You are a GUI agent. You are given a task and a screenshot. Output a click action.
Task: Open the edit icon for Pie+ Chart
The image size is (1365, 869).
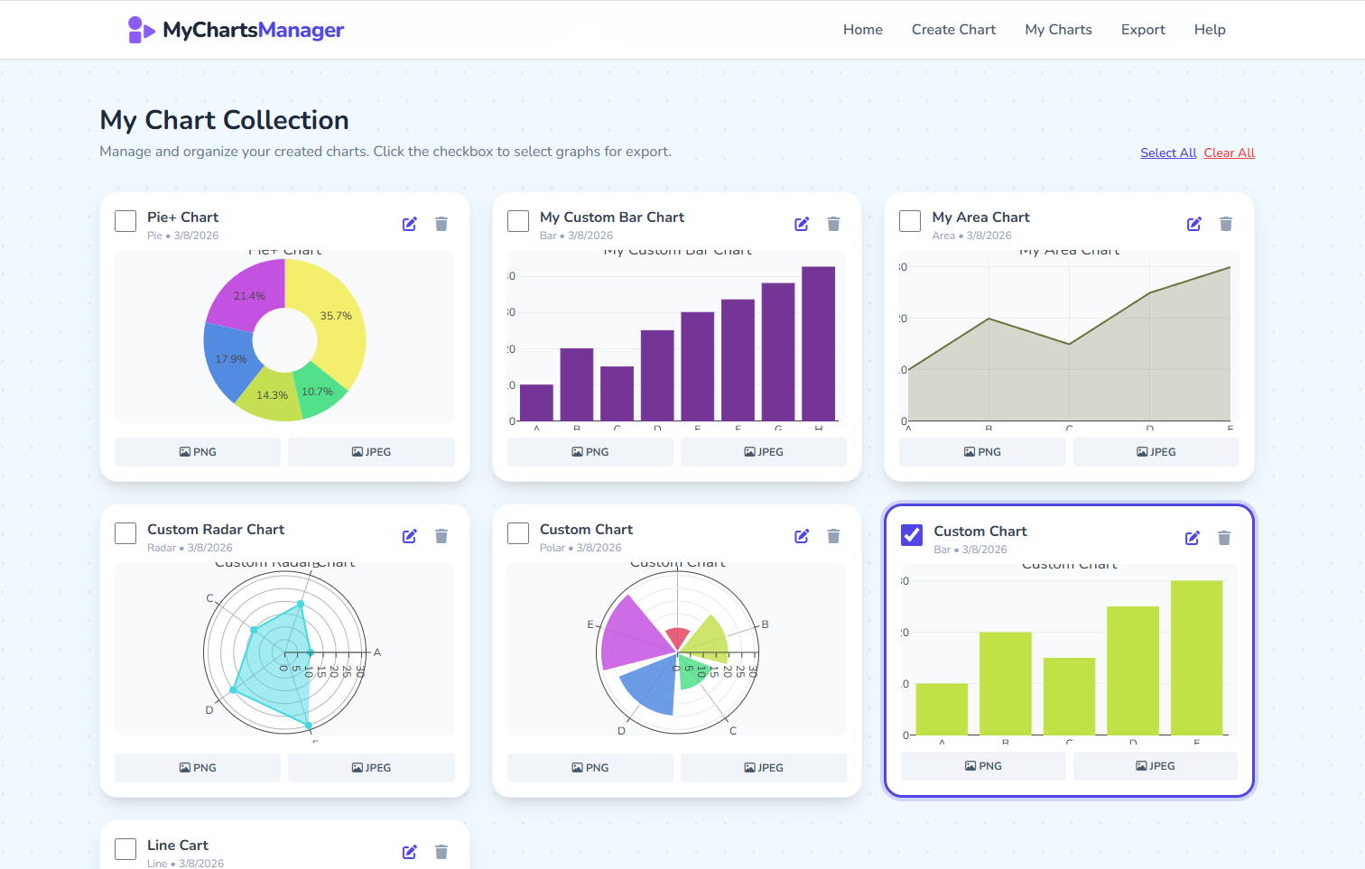pyautogui.click(x=410, y=223)
